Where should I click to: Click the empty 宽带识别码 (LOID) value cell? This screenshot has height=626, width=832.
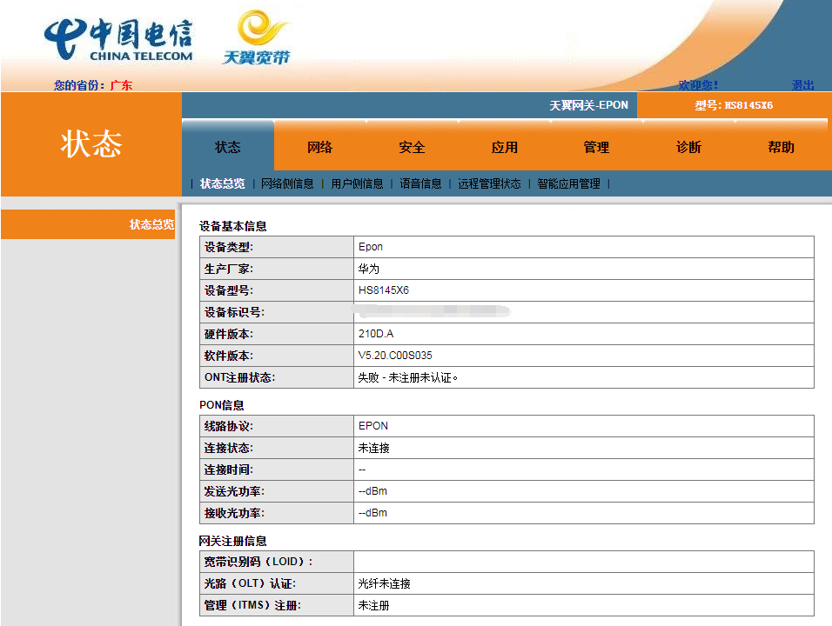point(583,562)
